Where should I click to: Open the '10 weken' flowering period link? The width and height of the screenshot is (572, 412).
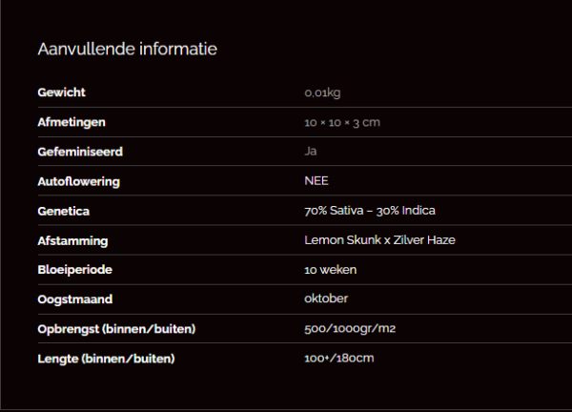330,270
